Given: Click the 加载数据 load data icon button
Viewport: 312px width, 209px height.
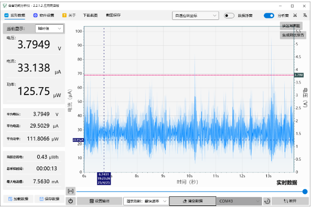Looking at the screenshot, I should (x=18, y=199).
